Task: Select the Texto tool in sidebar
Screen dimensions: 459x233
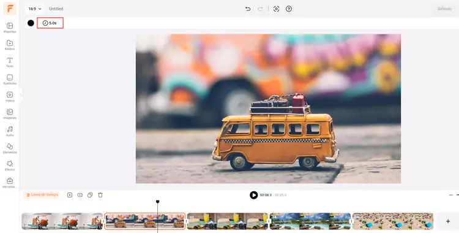Action: pos(10,62)
